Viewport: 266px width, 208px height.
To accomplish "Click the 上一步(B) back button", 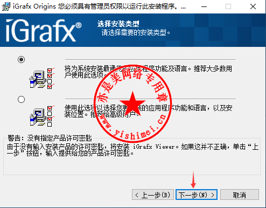I will (x=153, y=195).
